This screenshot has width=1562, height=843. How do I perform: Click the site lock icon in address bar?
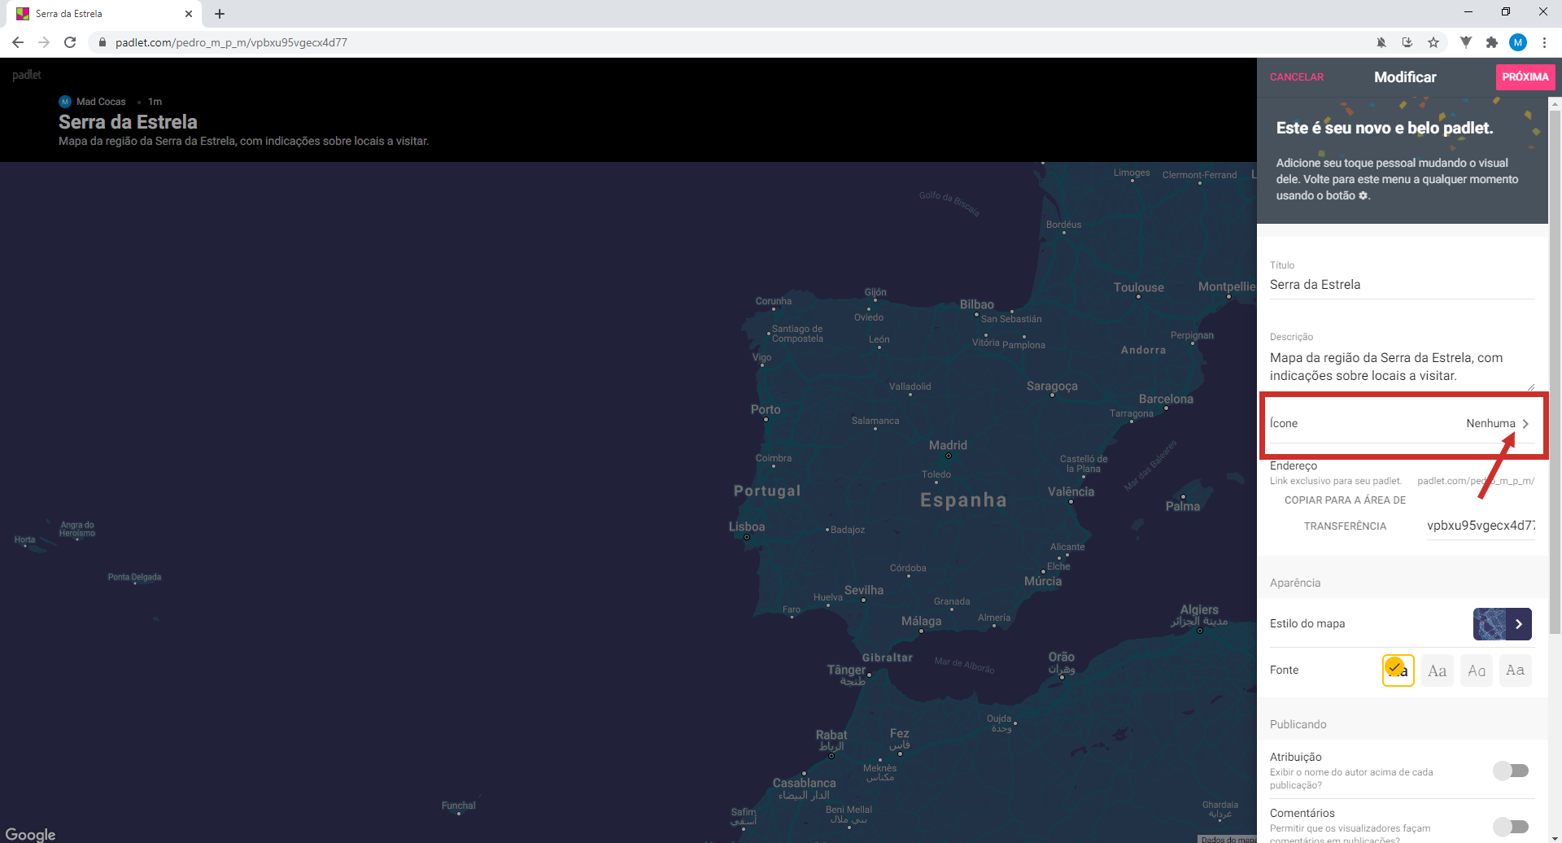[103, 42]
